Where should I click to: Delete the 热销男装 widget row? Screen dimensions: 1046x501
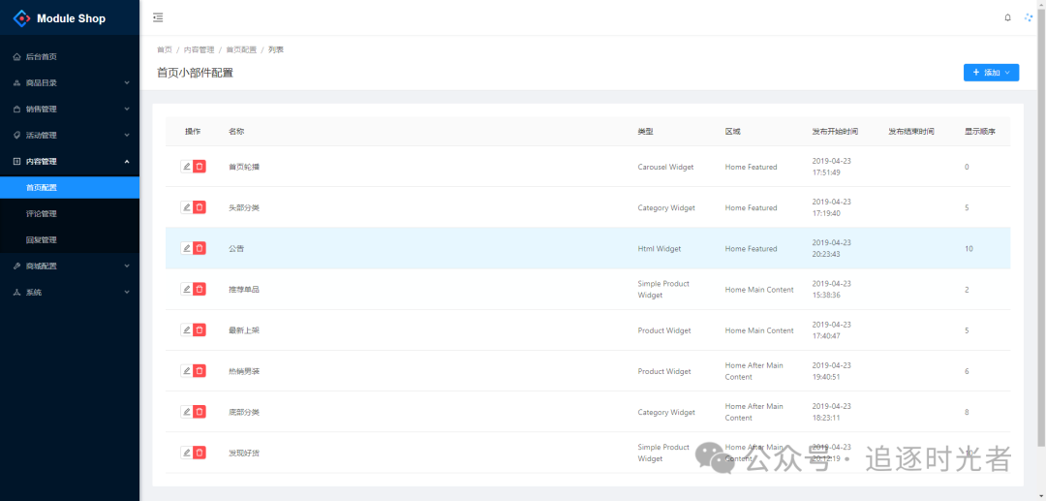(x=200, y=371)
